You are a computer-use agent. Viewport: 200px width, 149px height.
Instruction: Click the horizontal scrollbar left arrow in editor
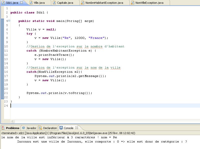tap(12, 121)
